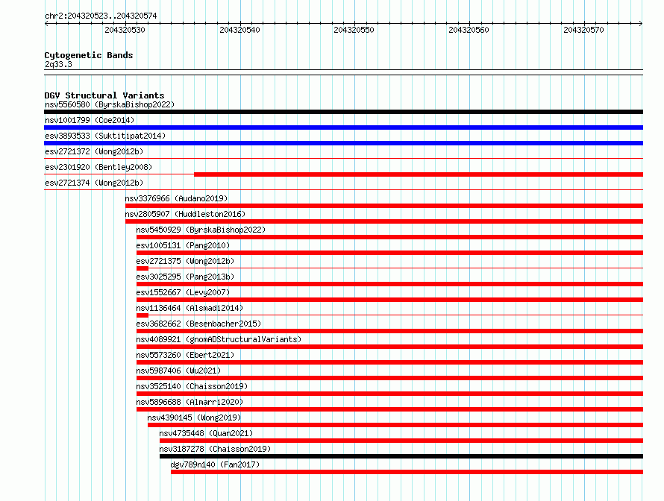Open variant nsv2805907 (Huddleston2016) label
Viewport: 664px width, 501px height.
(185, 214)
